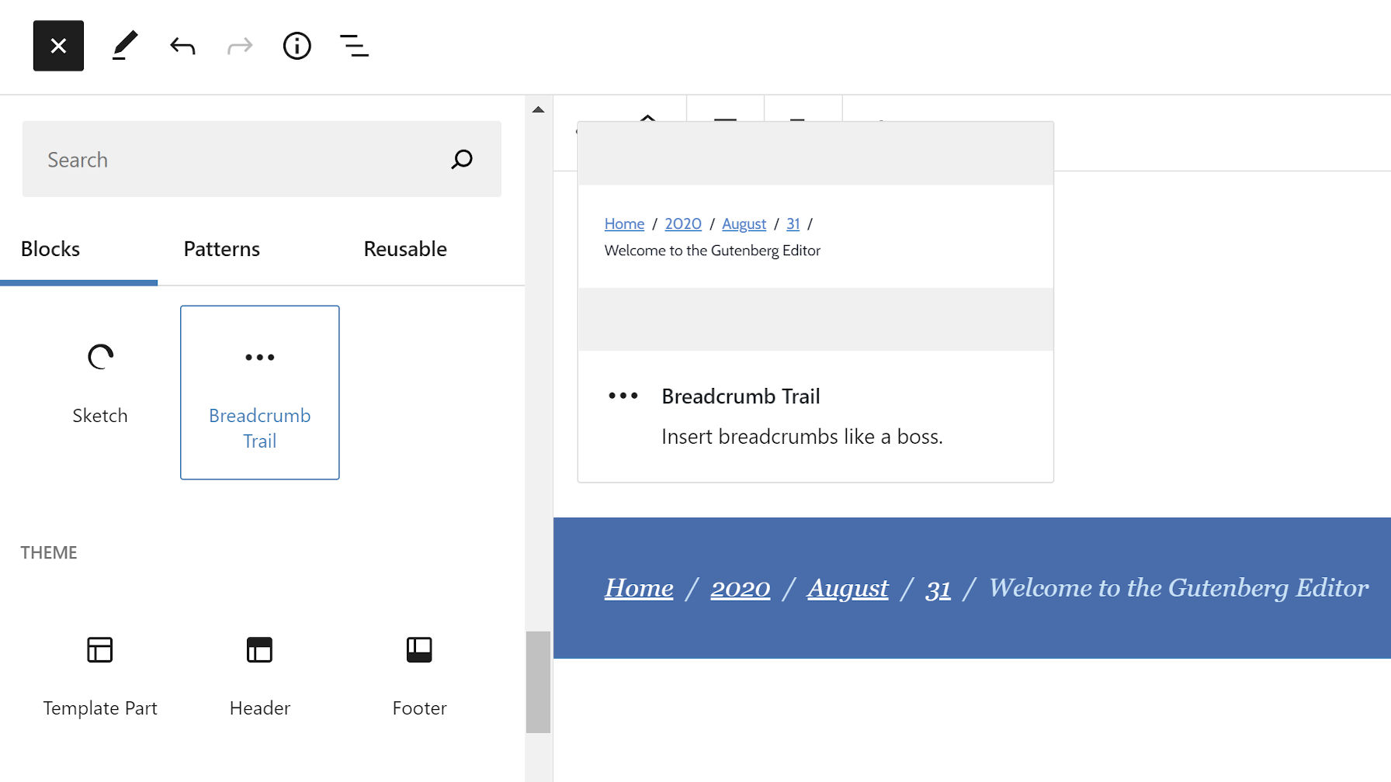Switch to the Reusable tab
The width and height of the screenshot is (1391, 782).
click(404, 248)
